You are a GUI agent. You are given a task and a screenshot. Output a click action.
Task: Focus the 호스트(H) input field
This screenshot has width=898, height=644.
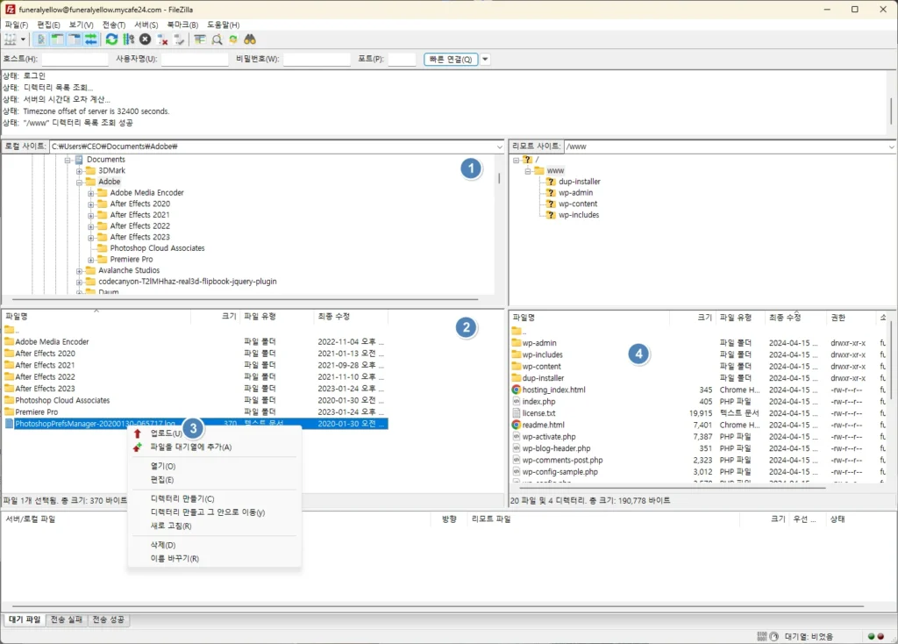click(x=75, y=59)
